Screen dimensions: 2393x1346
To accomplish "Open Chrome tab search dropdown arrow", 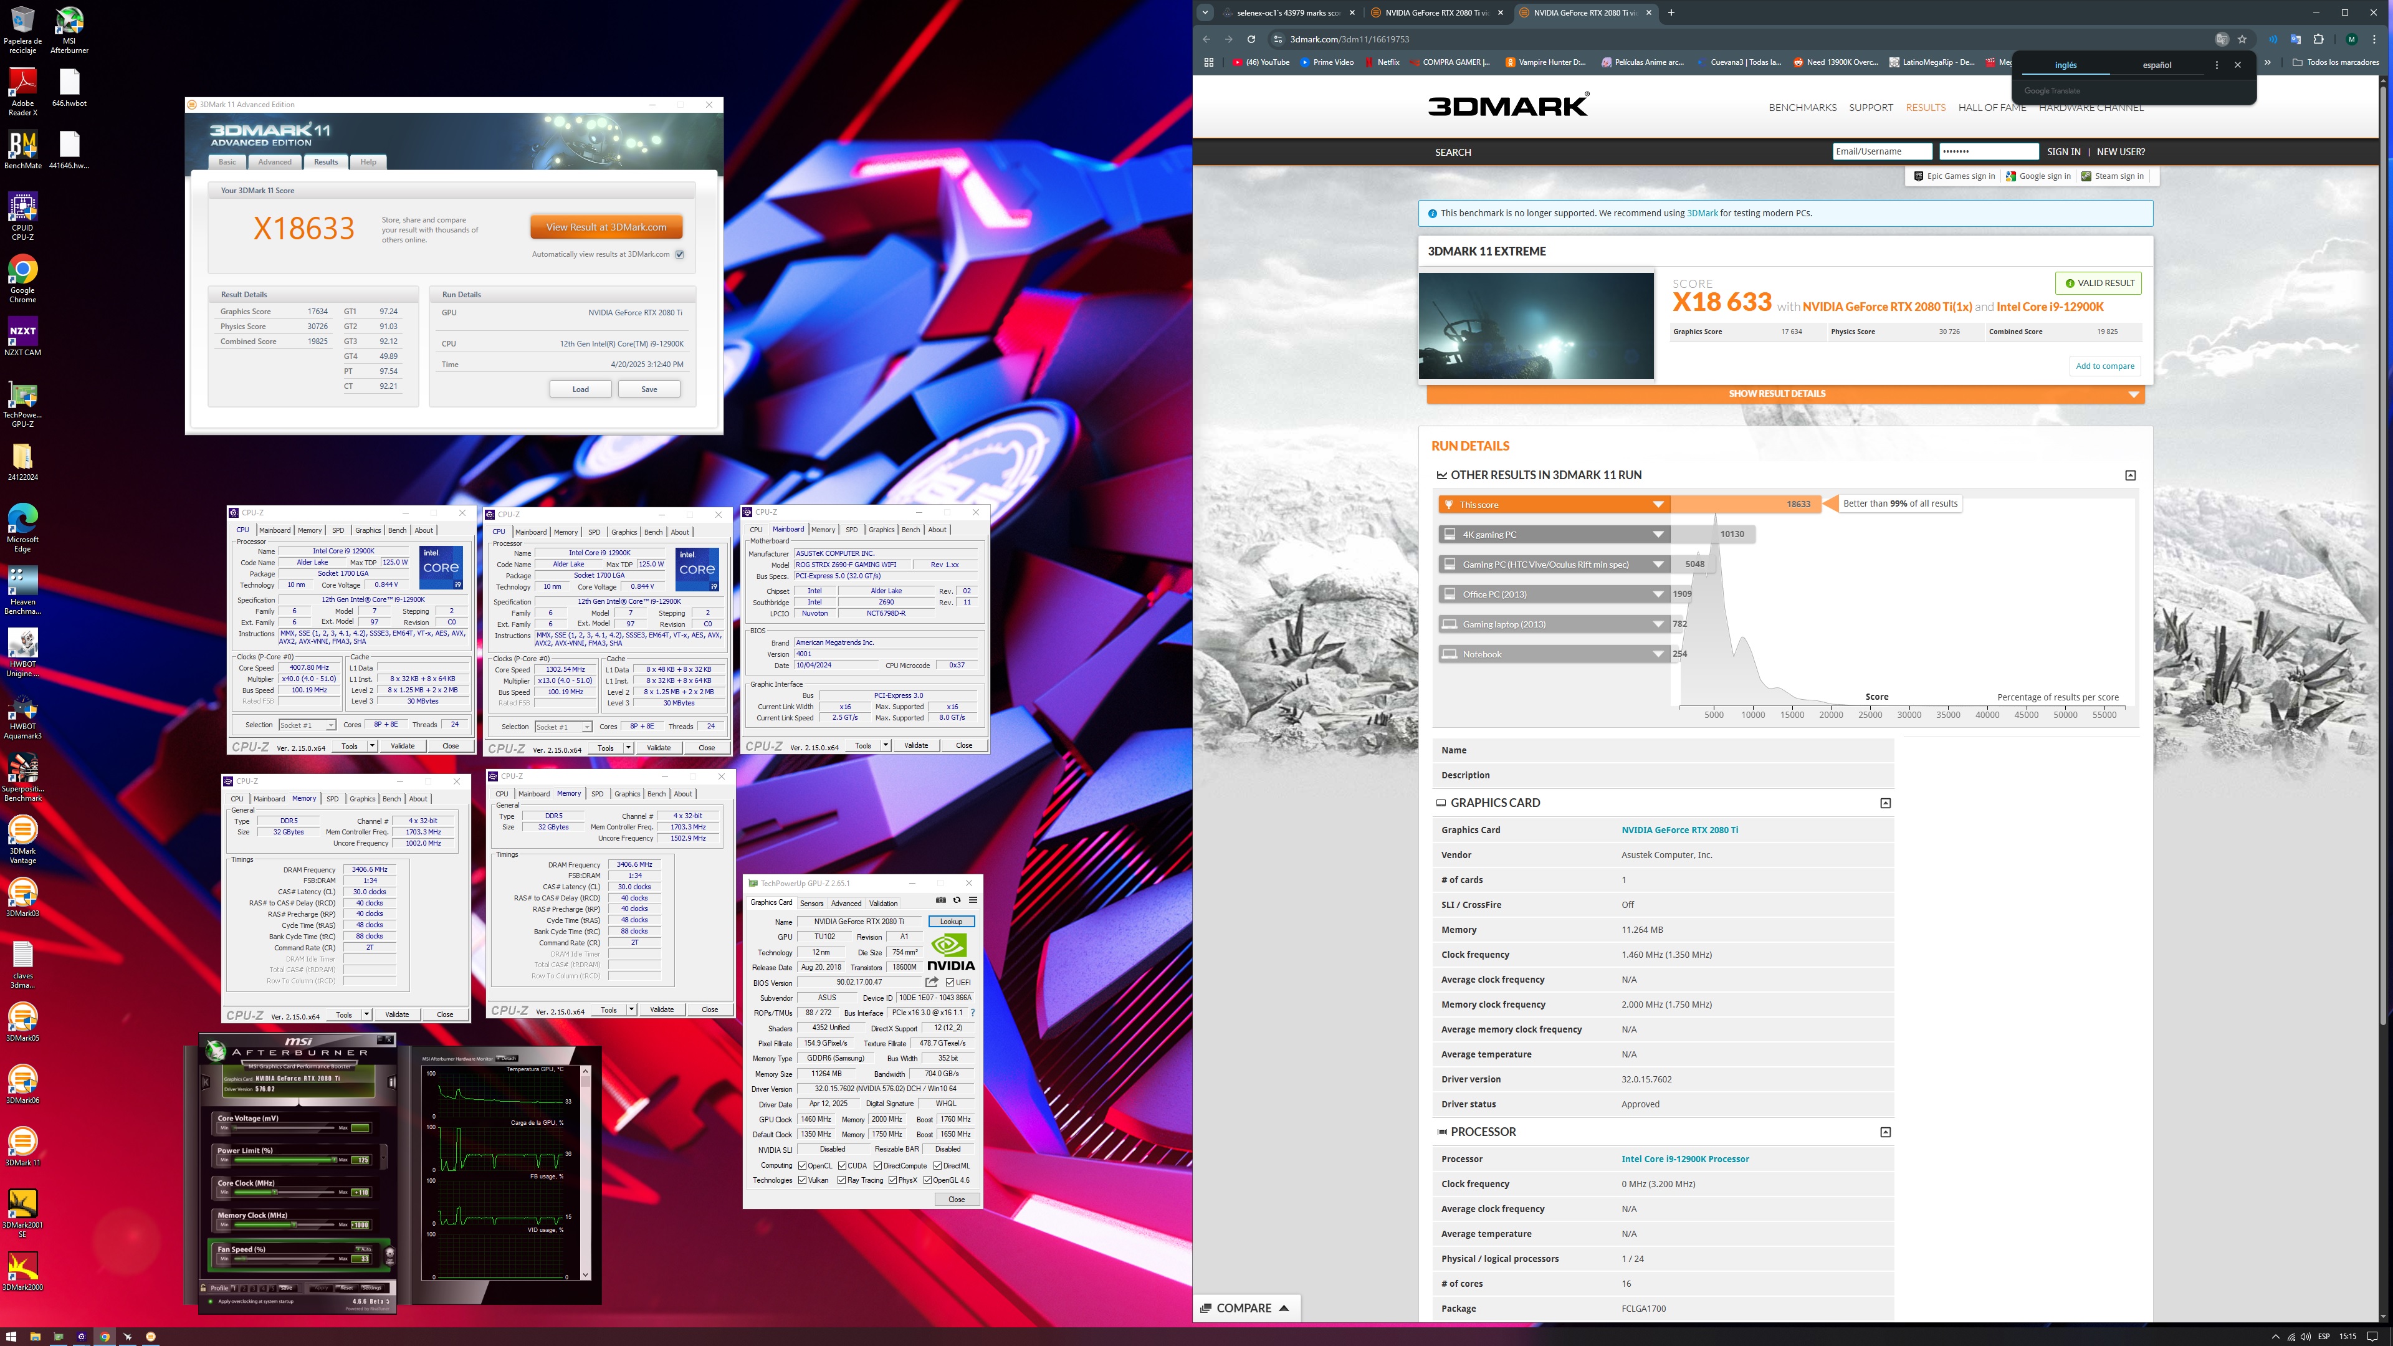I will [1206, 12].
